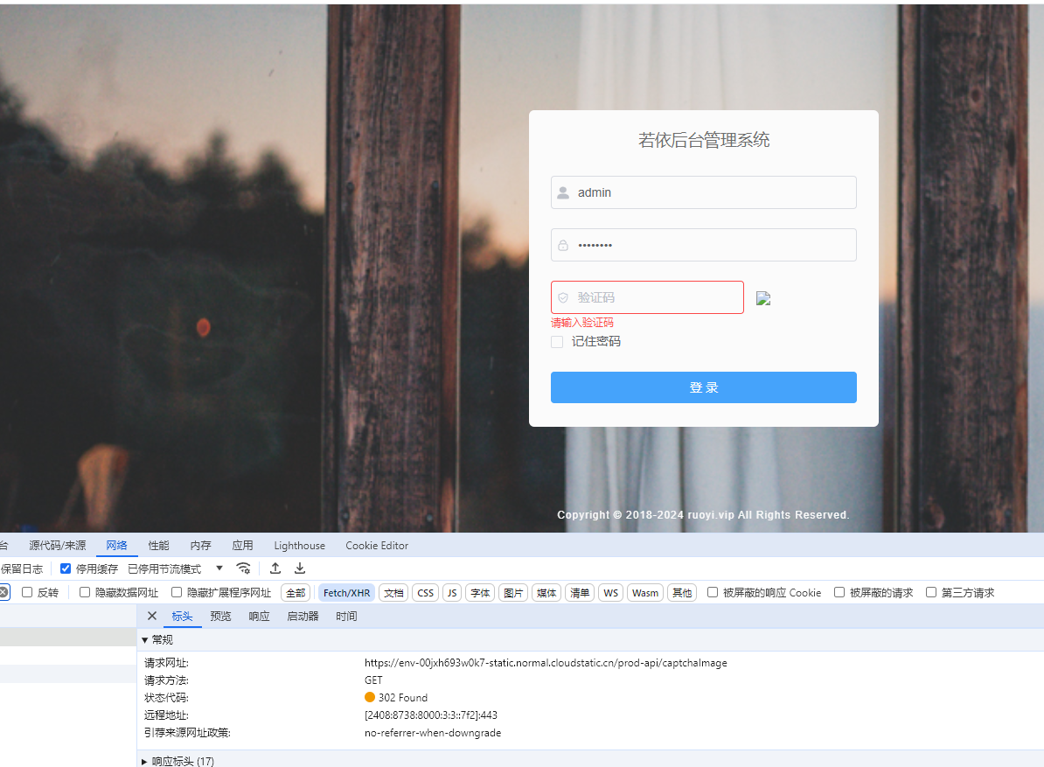Open the 预览 tab in request details
Image resolution: width=1044 pixels, height=767 pixels.
click(x=221, y=617)
